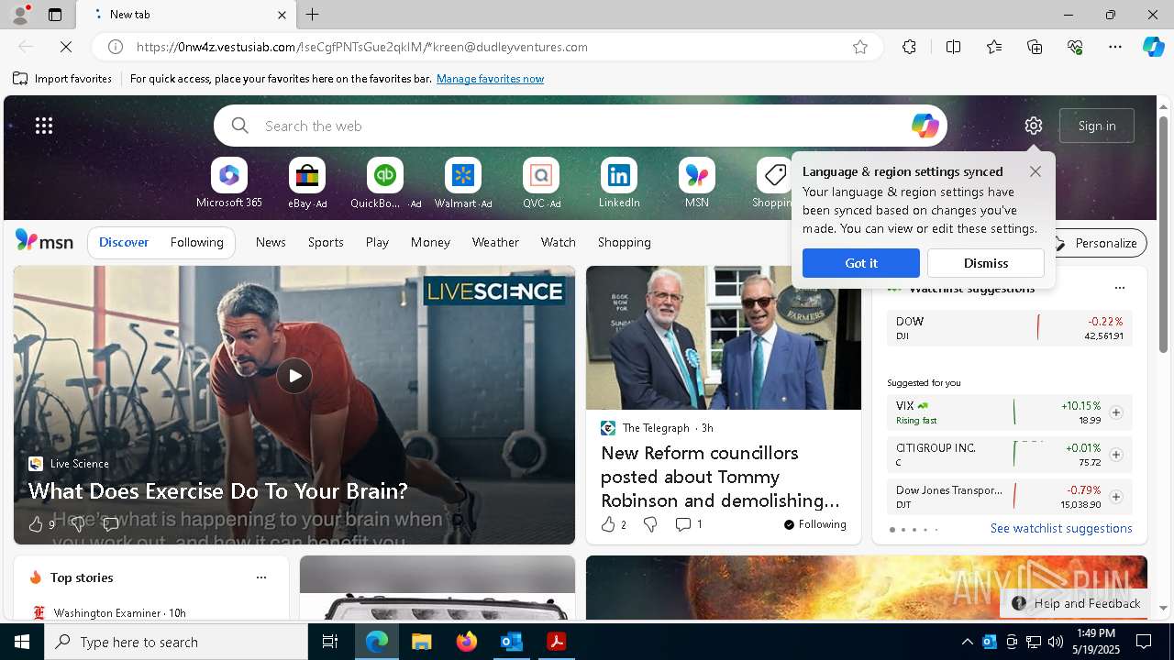Open the MSN quick link
Screen dimensions: 1174x660
point(697,183)
